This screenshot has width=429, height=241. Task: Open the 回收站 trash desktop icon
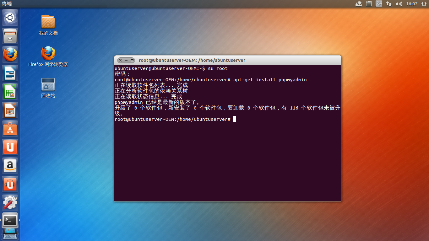point(48,88)
